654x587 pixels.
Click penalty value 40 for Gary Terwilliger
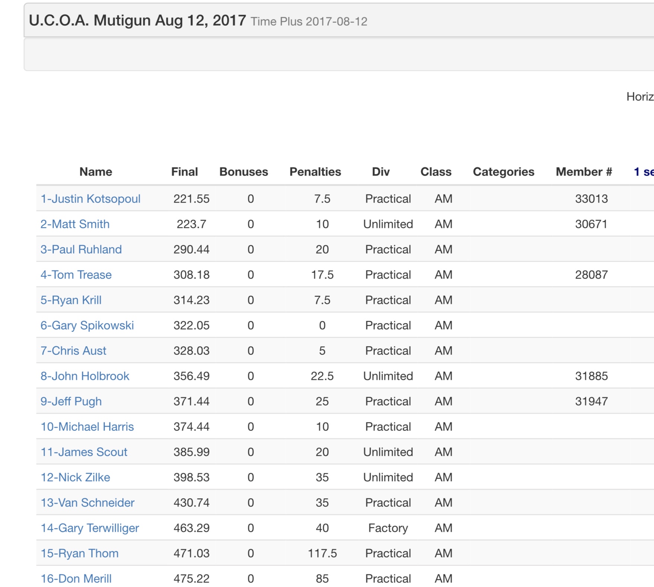pos(322,528)
